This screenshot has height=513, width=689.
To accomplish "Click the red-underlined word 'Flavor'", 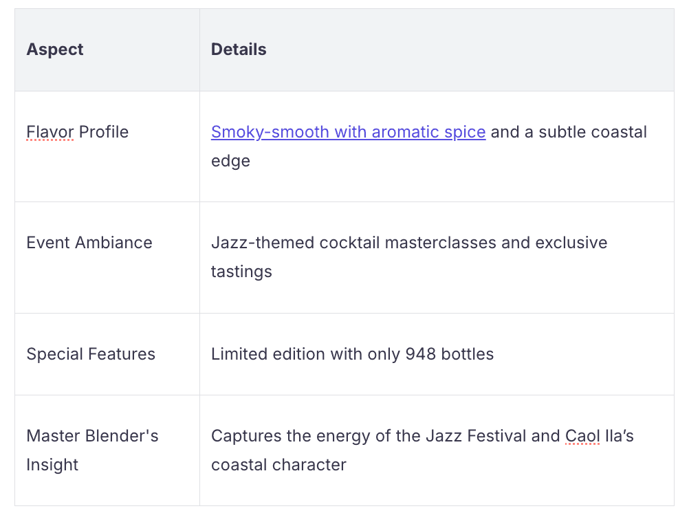I will (50, 132).
